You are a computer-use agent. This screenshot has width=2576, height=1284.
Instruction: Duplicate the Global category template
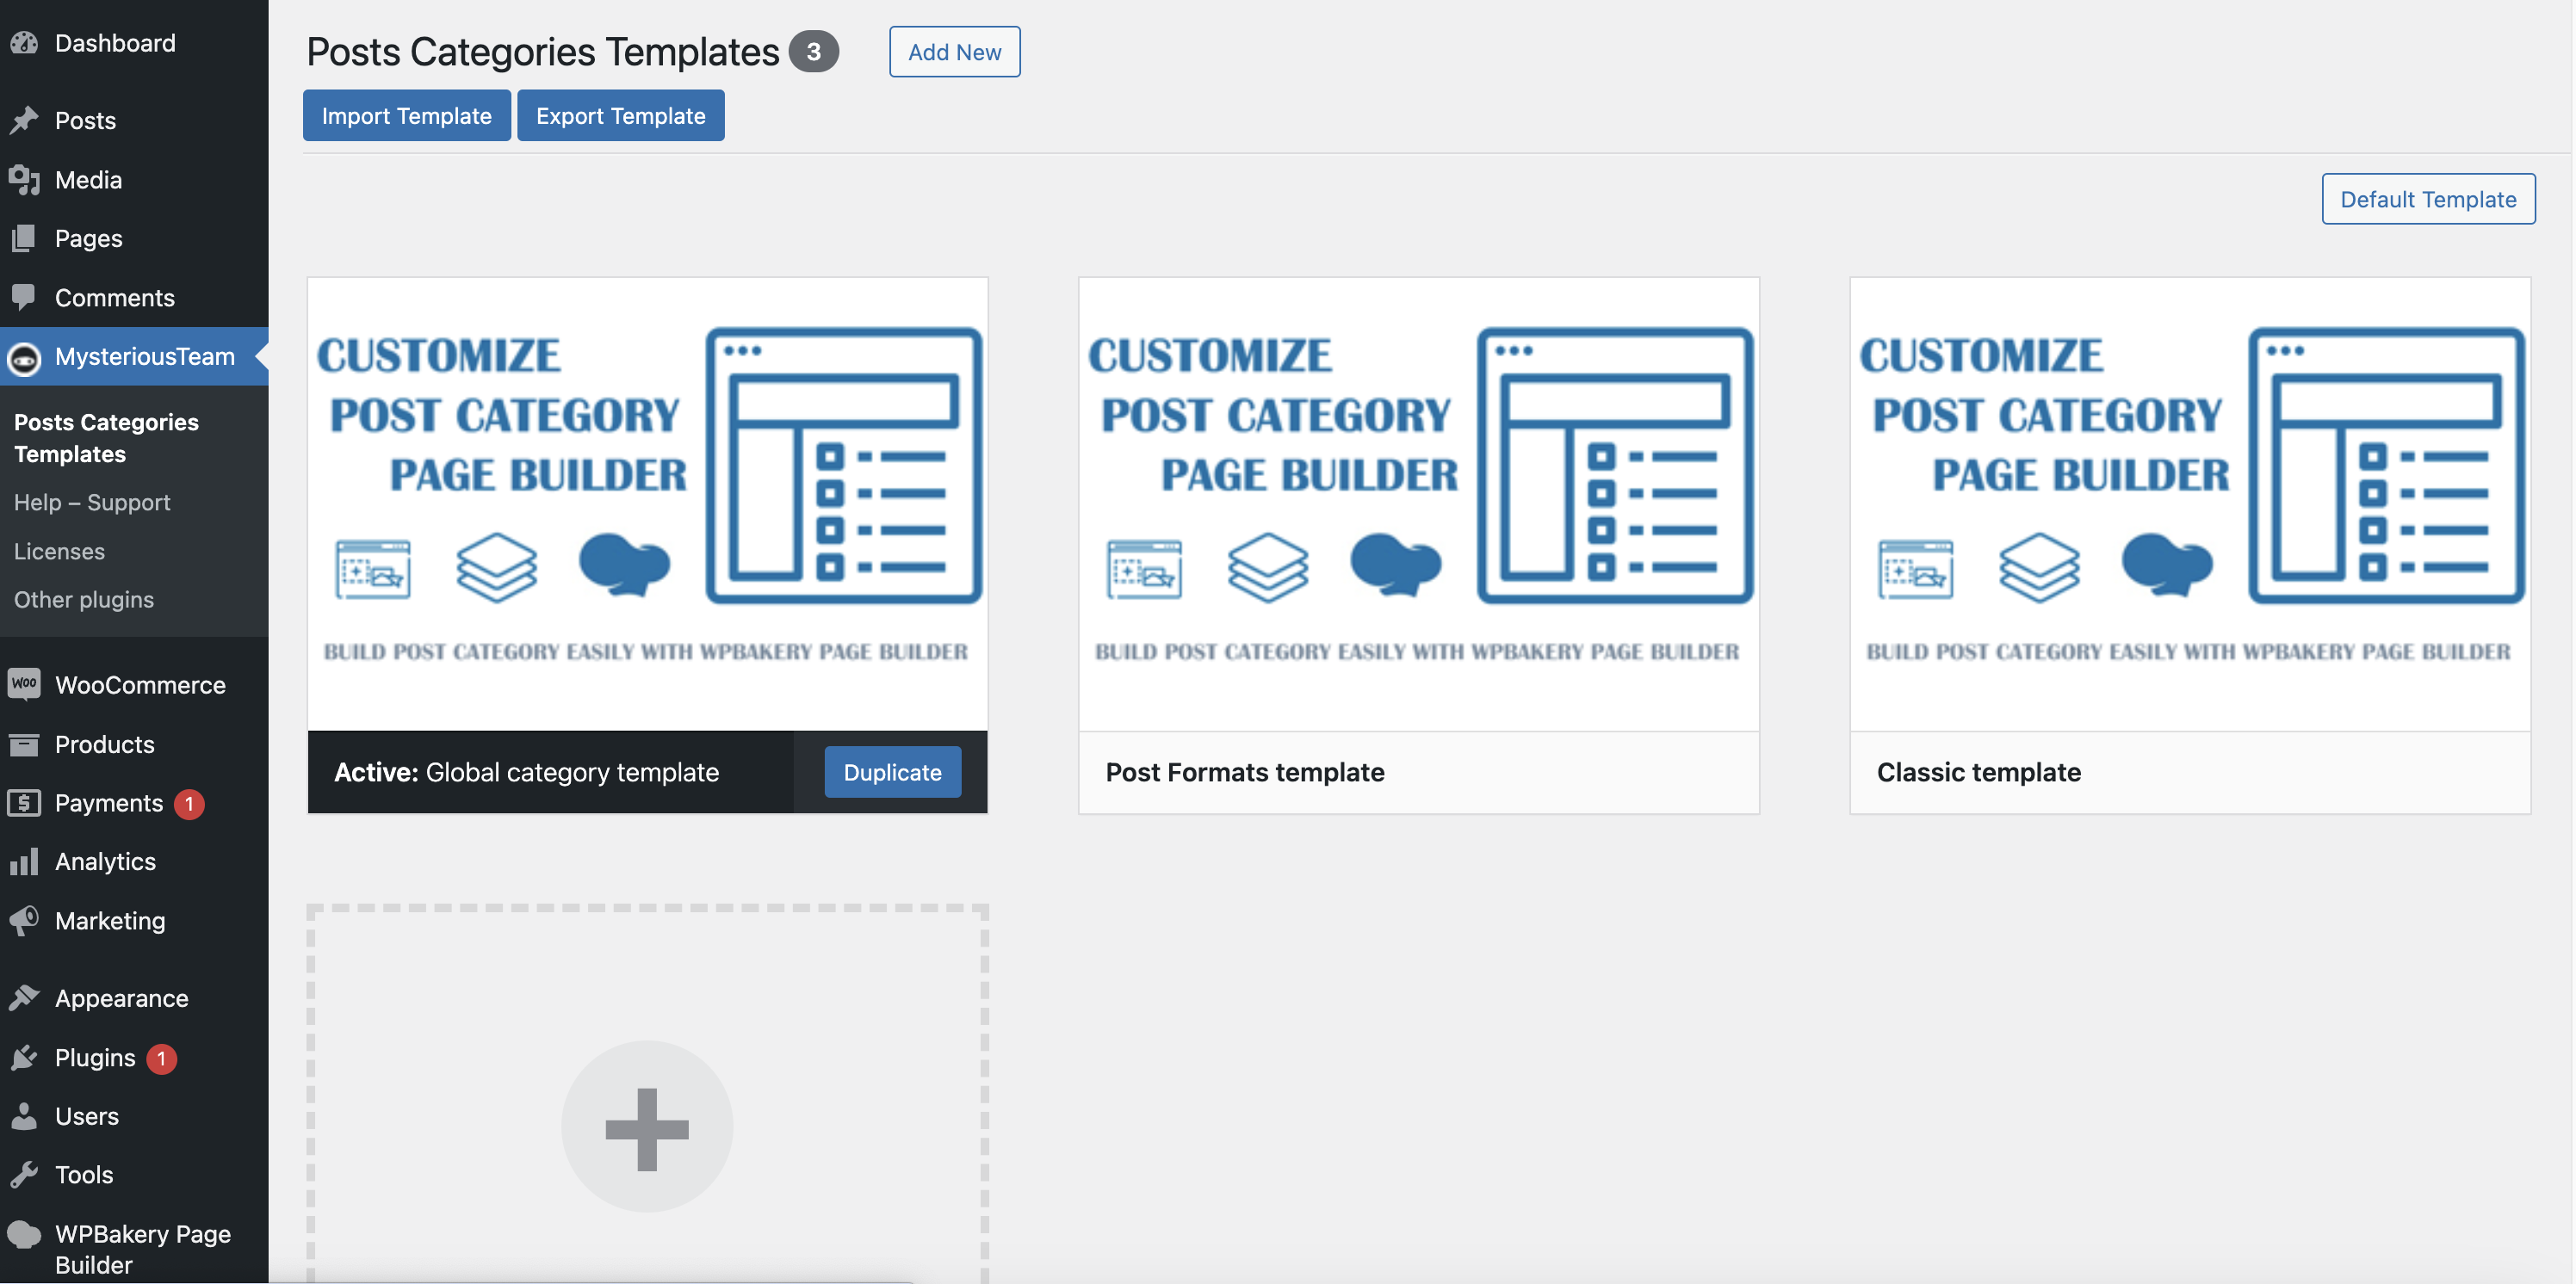(x=892, y=771)
